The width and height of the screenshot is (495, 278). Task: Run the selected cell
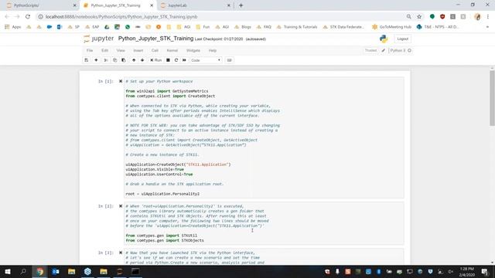point(156,60)
